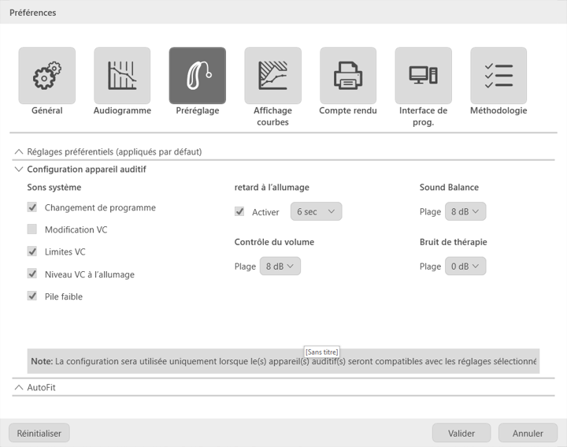Uncheck Niveau VC à l'allumage
The image size is (567, 447).
(32, 274)
